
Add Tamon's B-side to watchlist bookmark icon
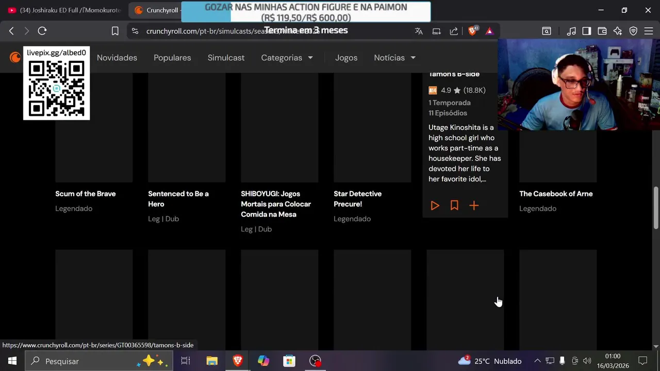coord(454,206)
